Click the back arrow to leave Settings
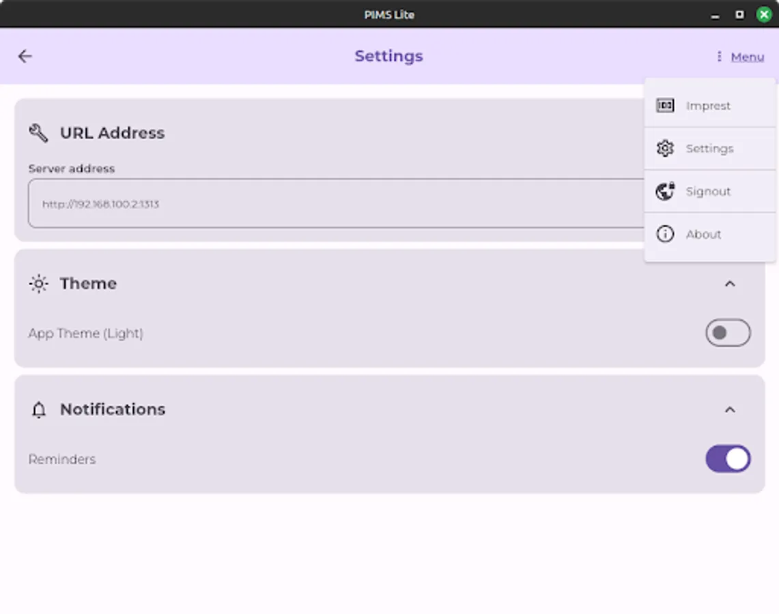This screenshot has width=779, height=614. (x=25, y=57)
